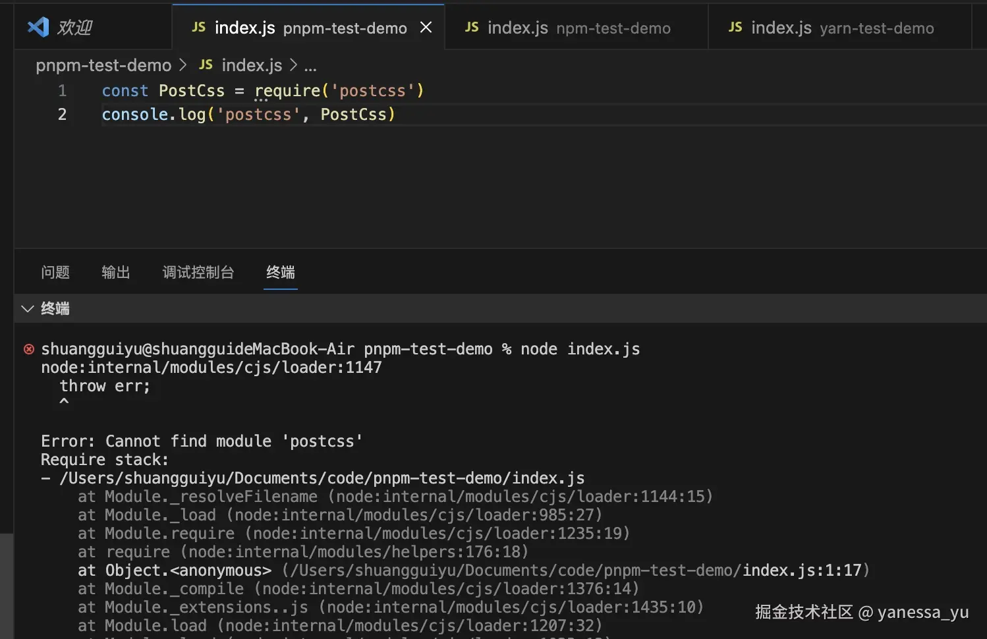Open the 问题 problems panel tab
The width and height of the screenshot is (987, 639).
[x=55, y=272]
